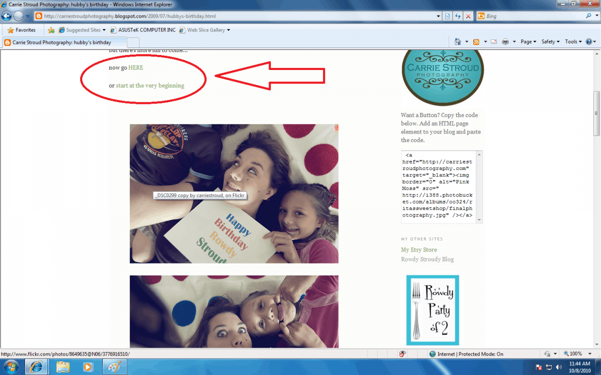Click the page vertical scrollbar thumb
The image size is (601, 375).
(596, 113)
